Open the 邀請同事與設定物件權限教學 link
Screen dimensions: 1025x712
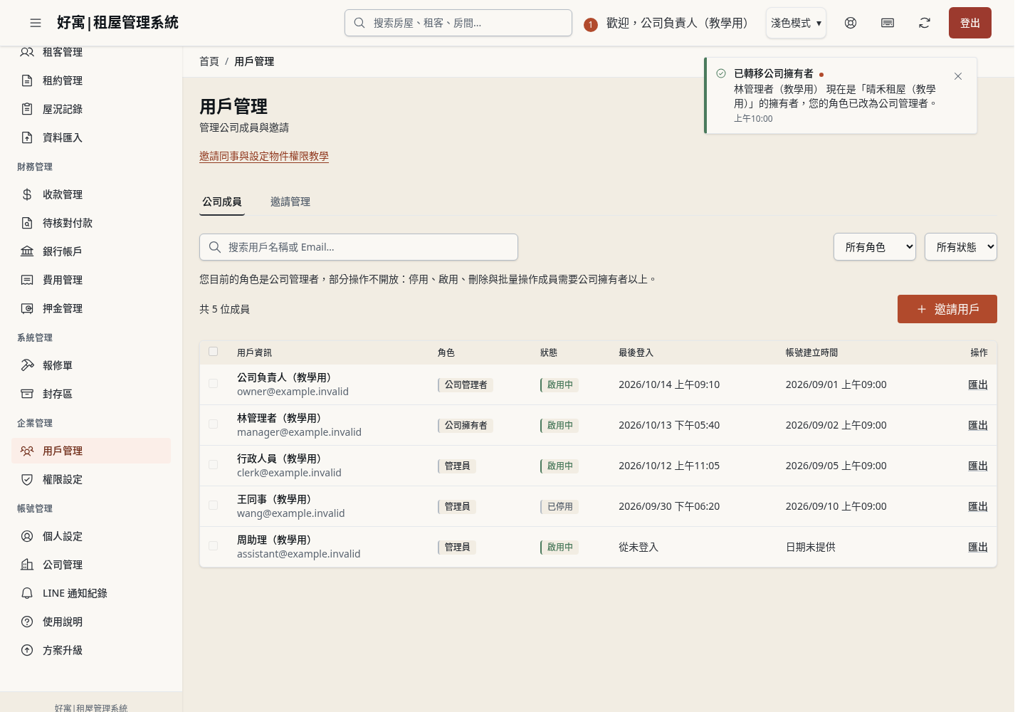(264, 156)
